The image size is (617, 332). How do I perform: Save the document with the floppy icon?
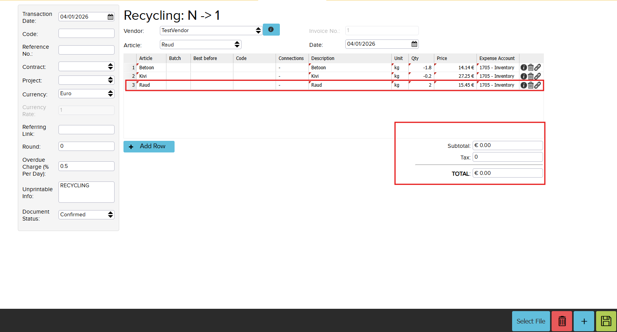pyautogui.click(x=606, y=321)
